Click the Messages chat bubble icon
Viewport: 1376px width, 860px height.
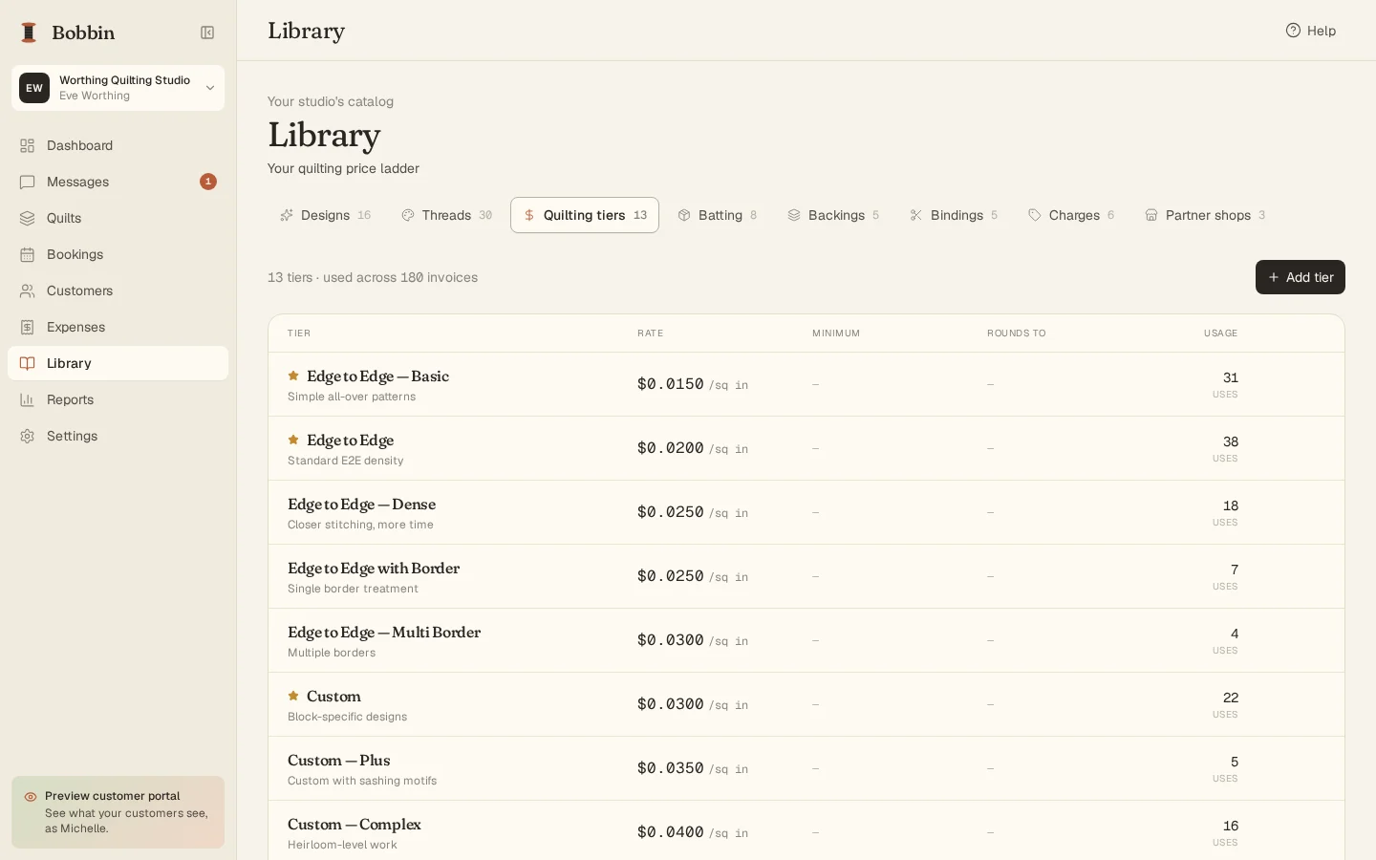(x=28, y=182)
